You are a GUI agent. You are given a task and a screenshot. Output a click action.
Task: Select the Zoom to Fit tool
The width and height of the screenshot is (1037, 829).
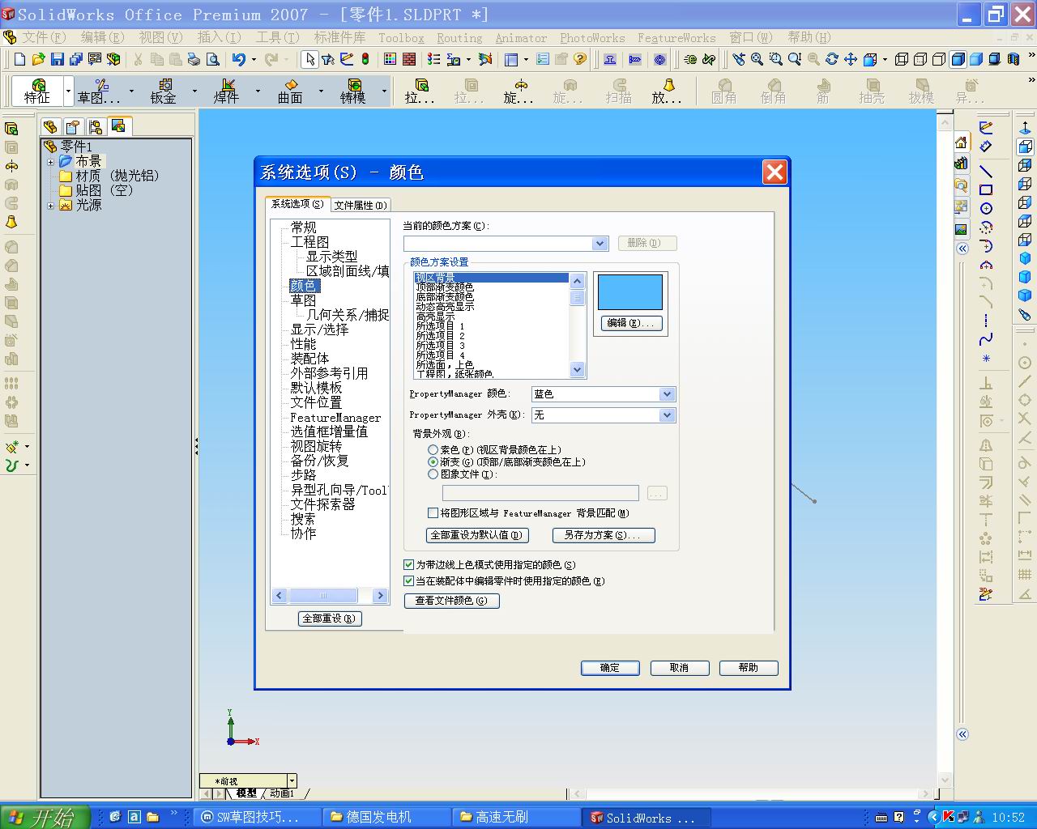point(757,59)
